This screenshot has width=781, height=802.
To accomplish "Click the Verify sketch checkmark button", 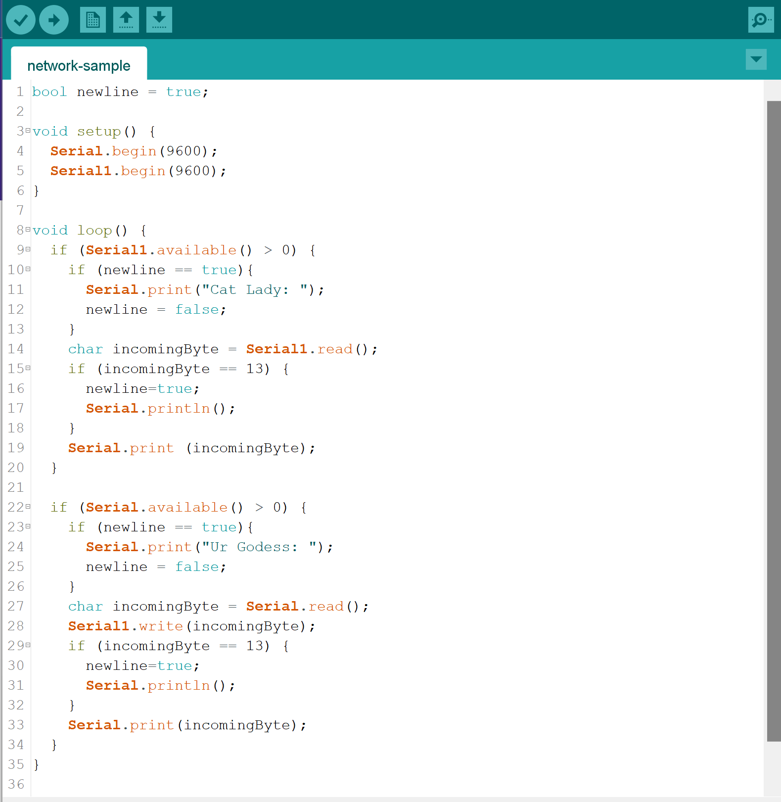I will point(21,20).
